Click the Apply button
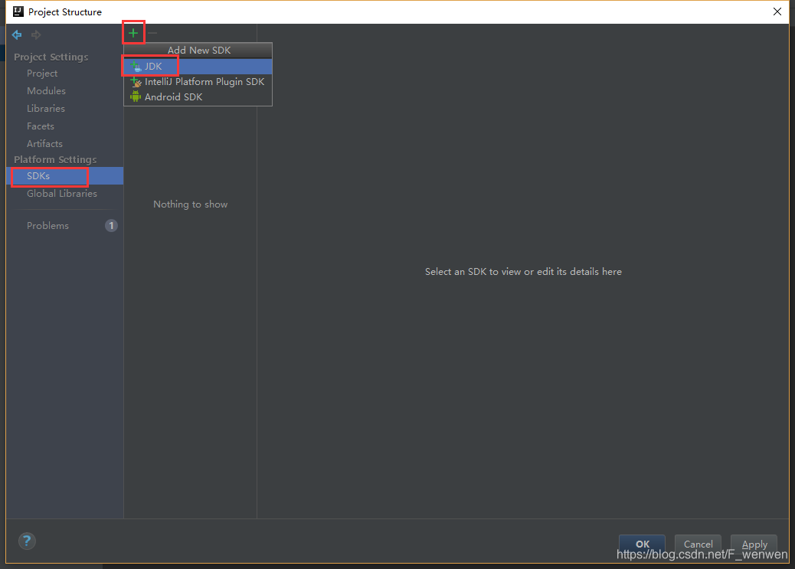This screenshot has width=795, height=569. 754,544
